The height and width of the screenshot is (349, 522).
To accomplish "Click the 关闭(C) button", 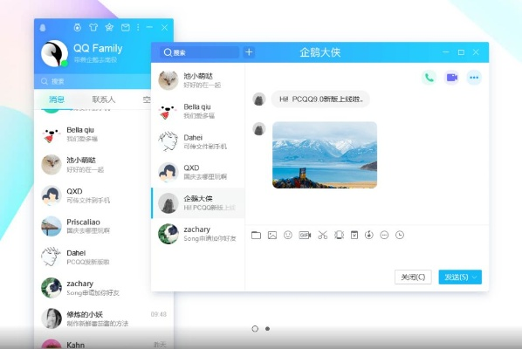I will pos(413,277).
